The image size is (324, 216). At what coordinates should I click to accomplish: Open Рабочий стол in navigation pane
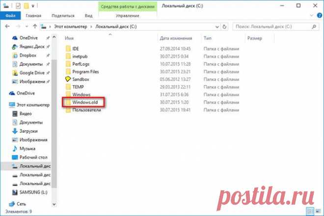pos(33,157)
